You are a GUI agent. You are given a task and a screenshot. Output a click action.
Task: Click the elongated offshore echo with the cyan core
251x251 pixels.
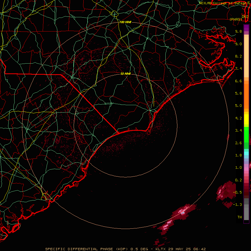pyautogui.click(x=183, y=211)
